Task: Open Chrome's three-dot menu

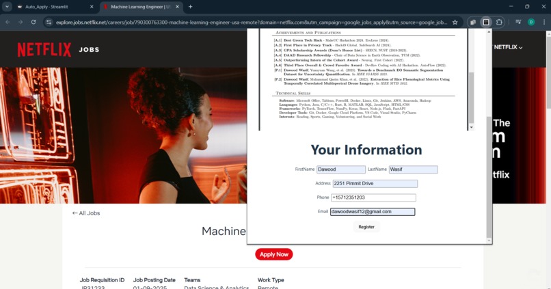Action: point(543,22)
